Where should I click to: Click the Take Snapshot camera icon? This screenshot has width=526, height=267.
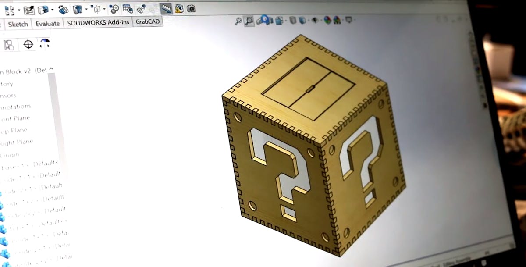tap(191, 8)
